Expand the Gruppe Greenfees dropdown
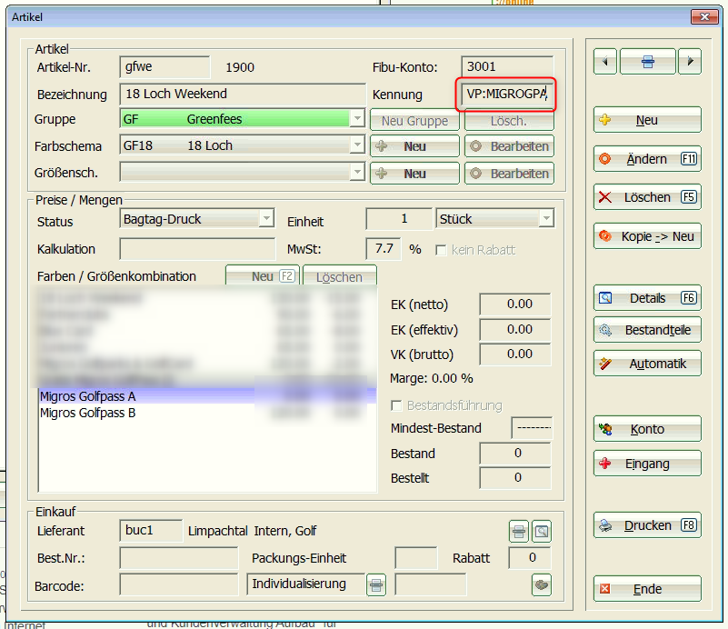 [x=357, y=119]
